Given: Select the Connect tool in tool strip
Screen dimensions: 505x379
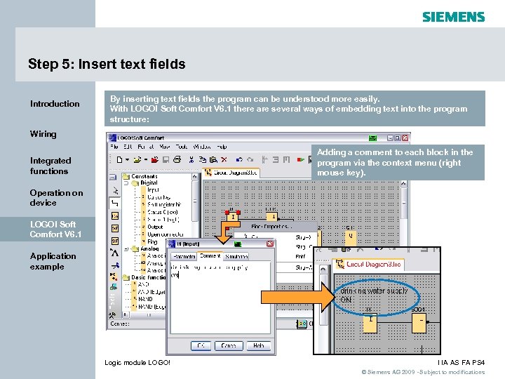Looking at the screenshot, I should coord(114,203).
